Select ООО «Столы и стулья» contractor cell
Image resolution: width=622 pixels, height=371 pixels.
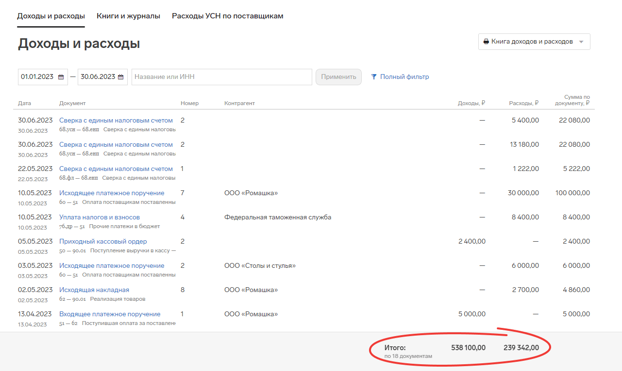[x=260, y=265]
